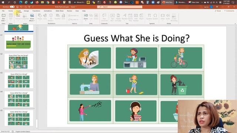Select the 'Guess What They Are Doing' green title slide thumbnail
The width and height of the screenshot is (237, 133).
19,43
